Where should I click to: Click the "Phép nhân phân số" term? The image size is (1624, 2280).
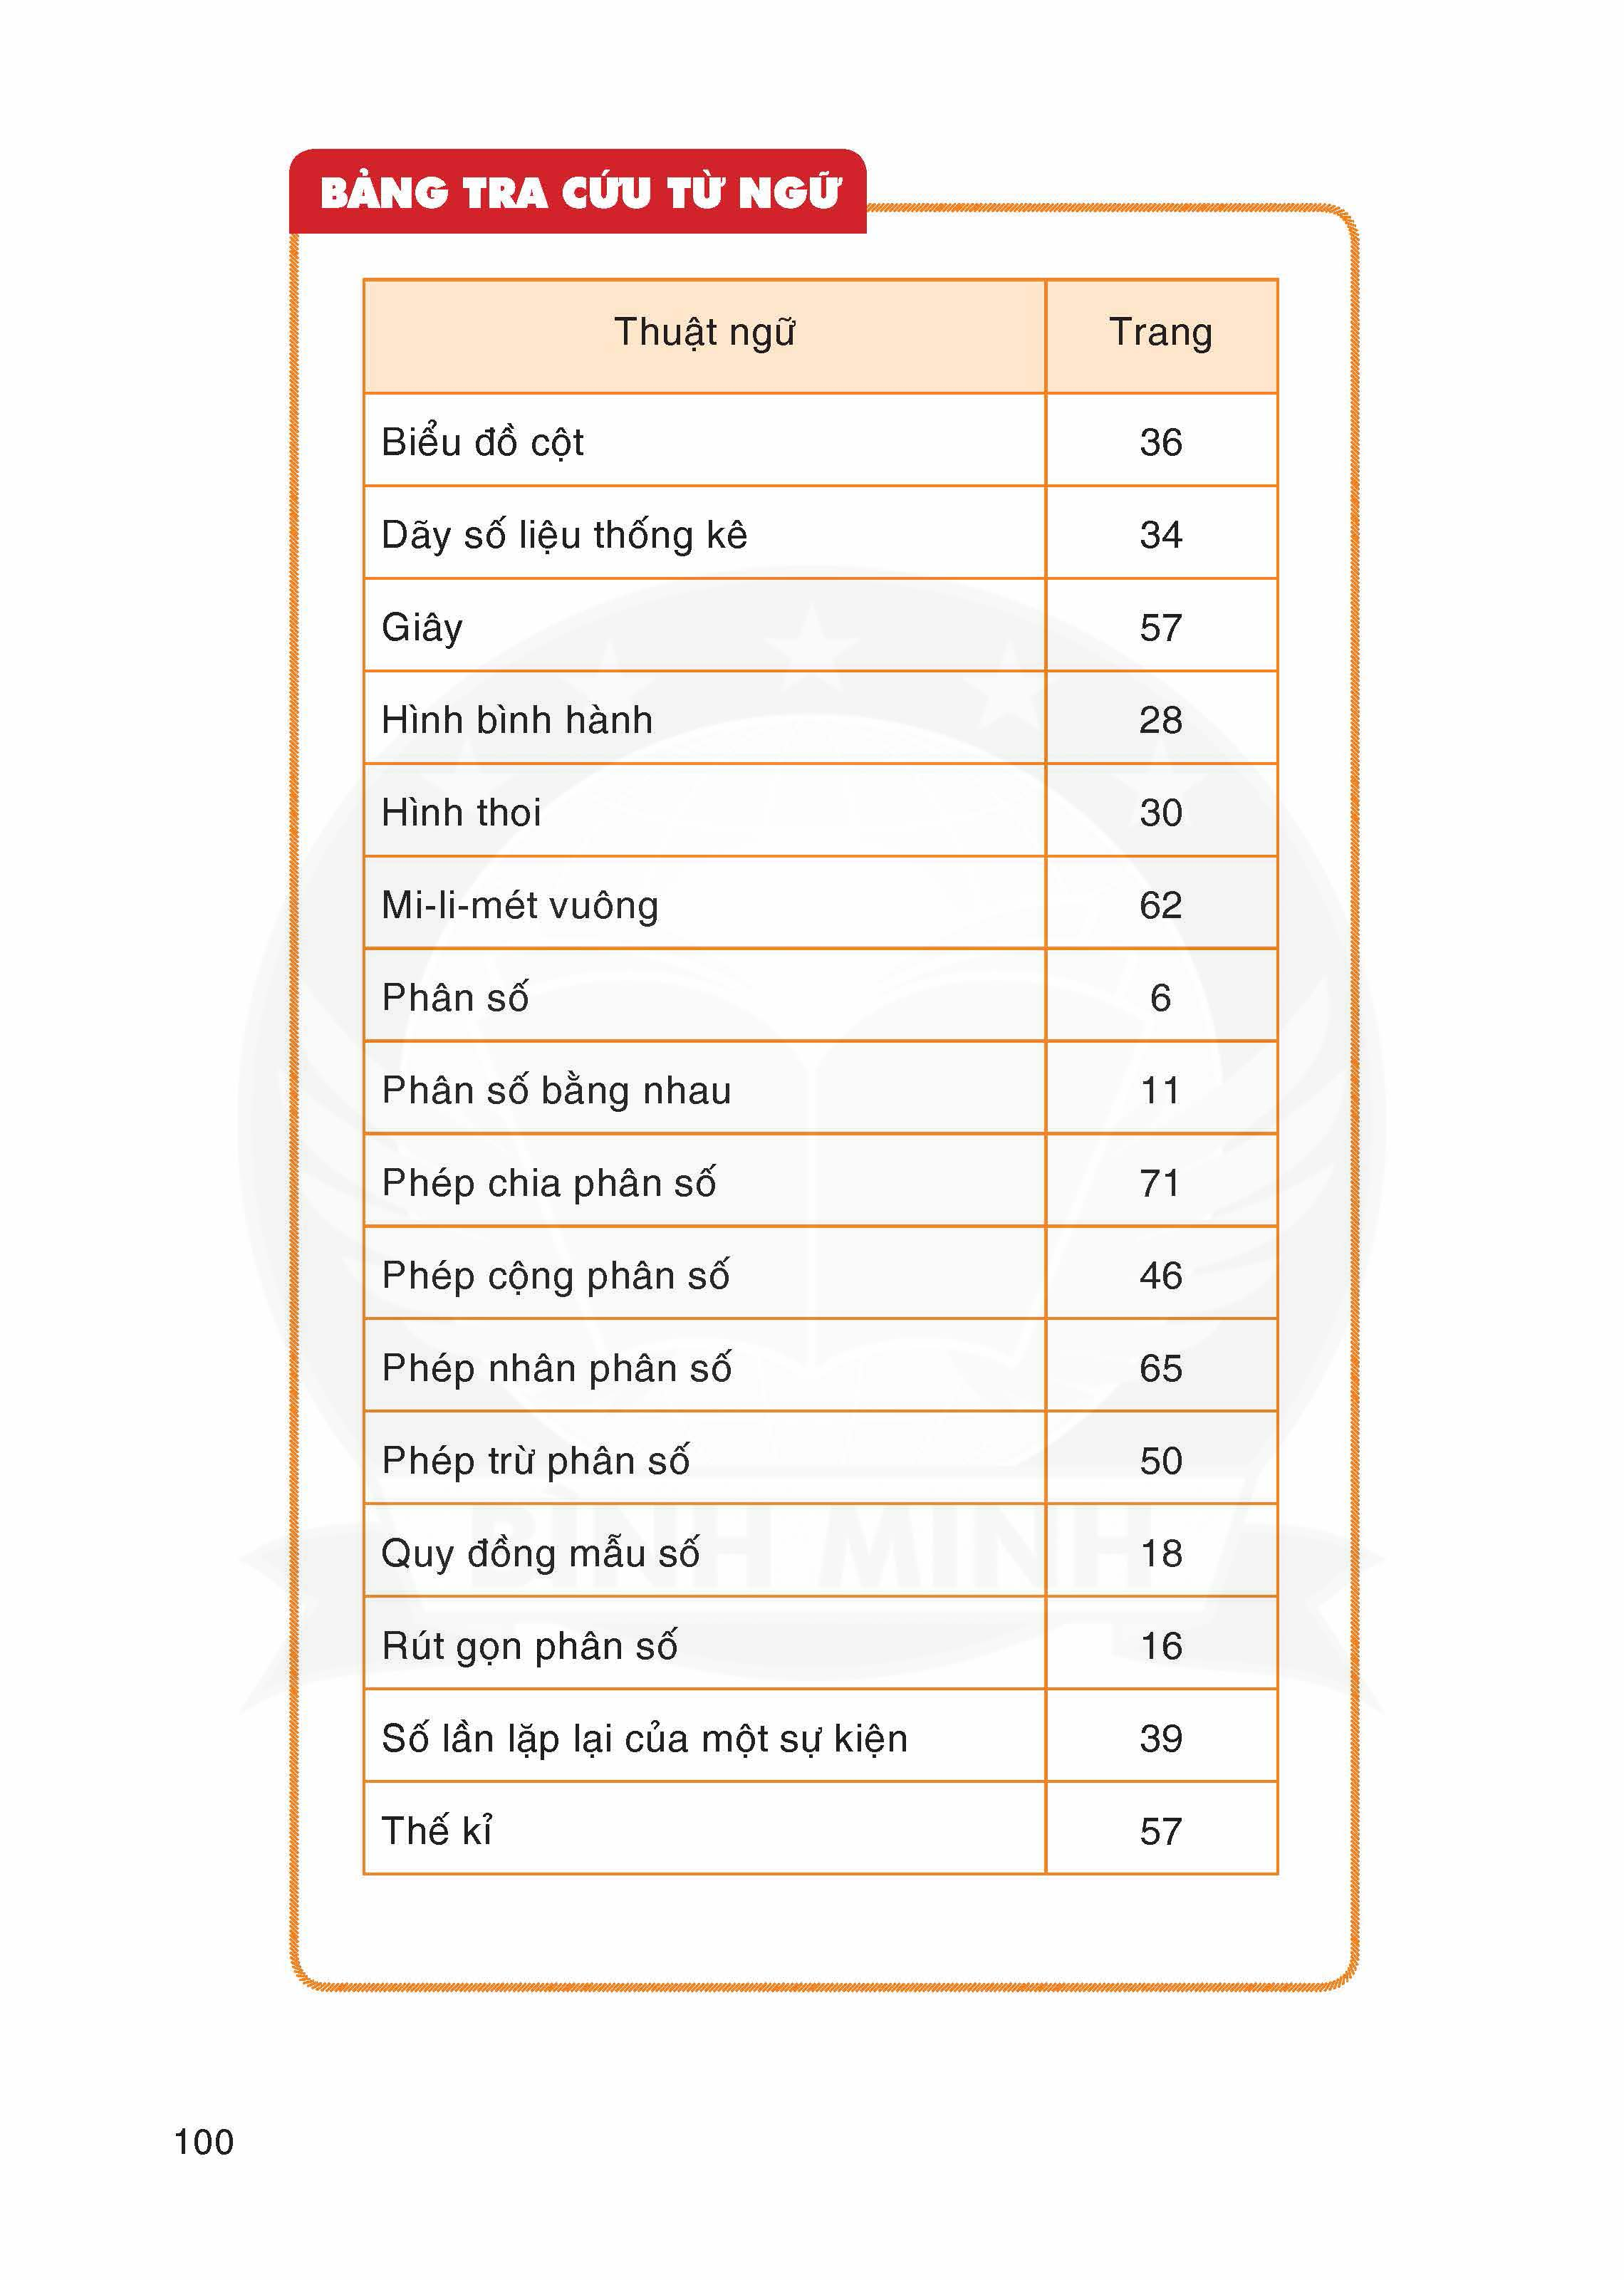[x=556, y=1368]
